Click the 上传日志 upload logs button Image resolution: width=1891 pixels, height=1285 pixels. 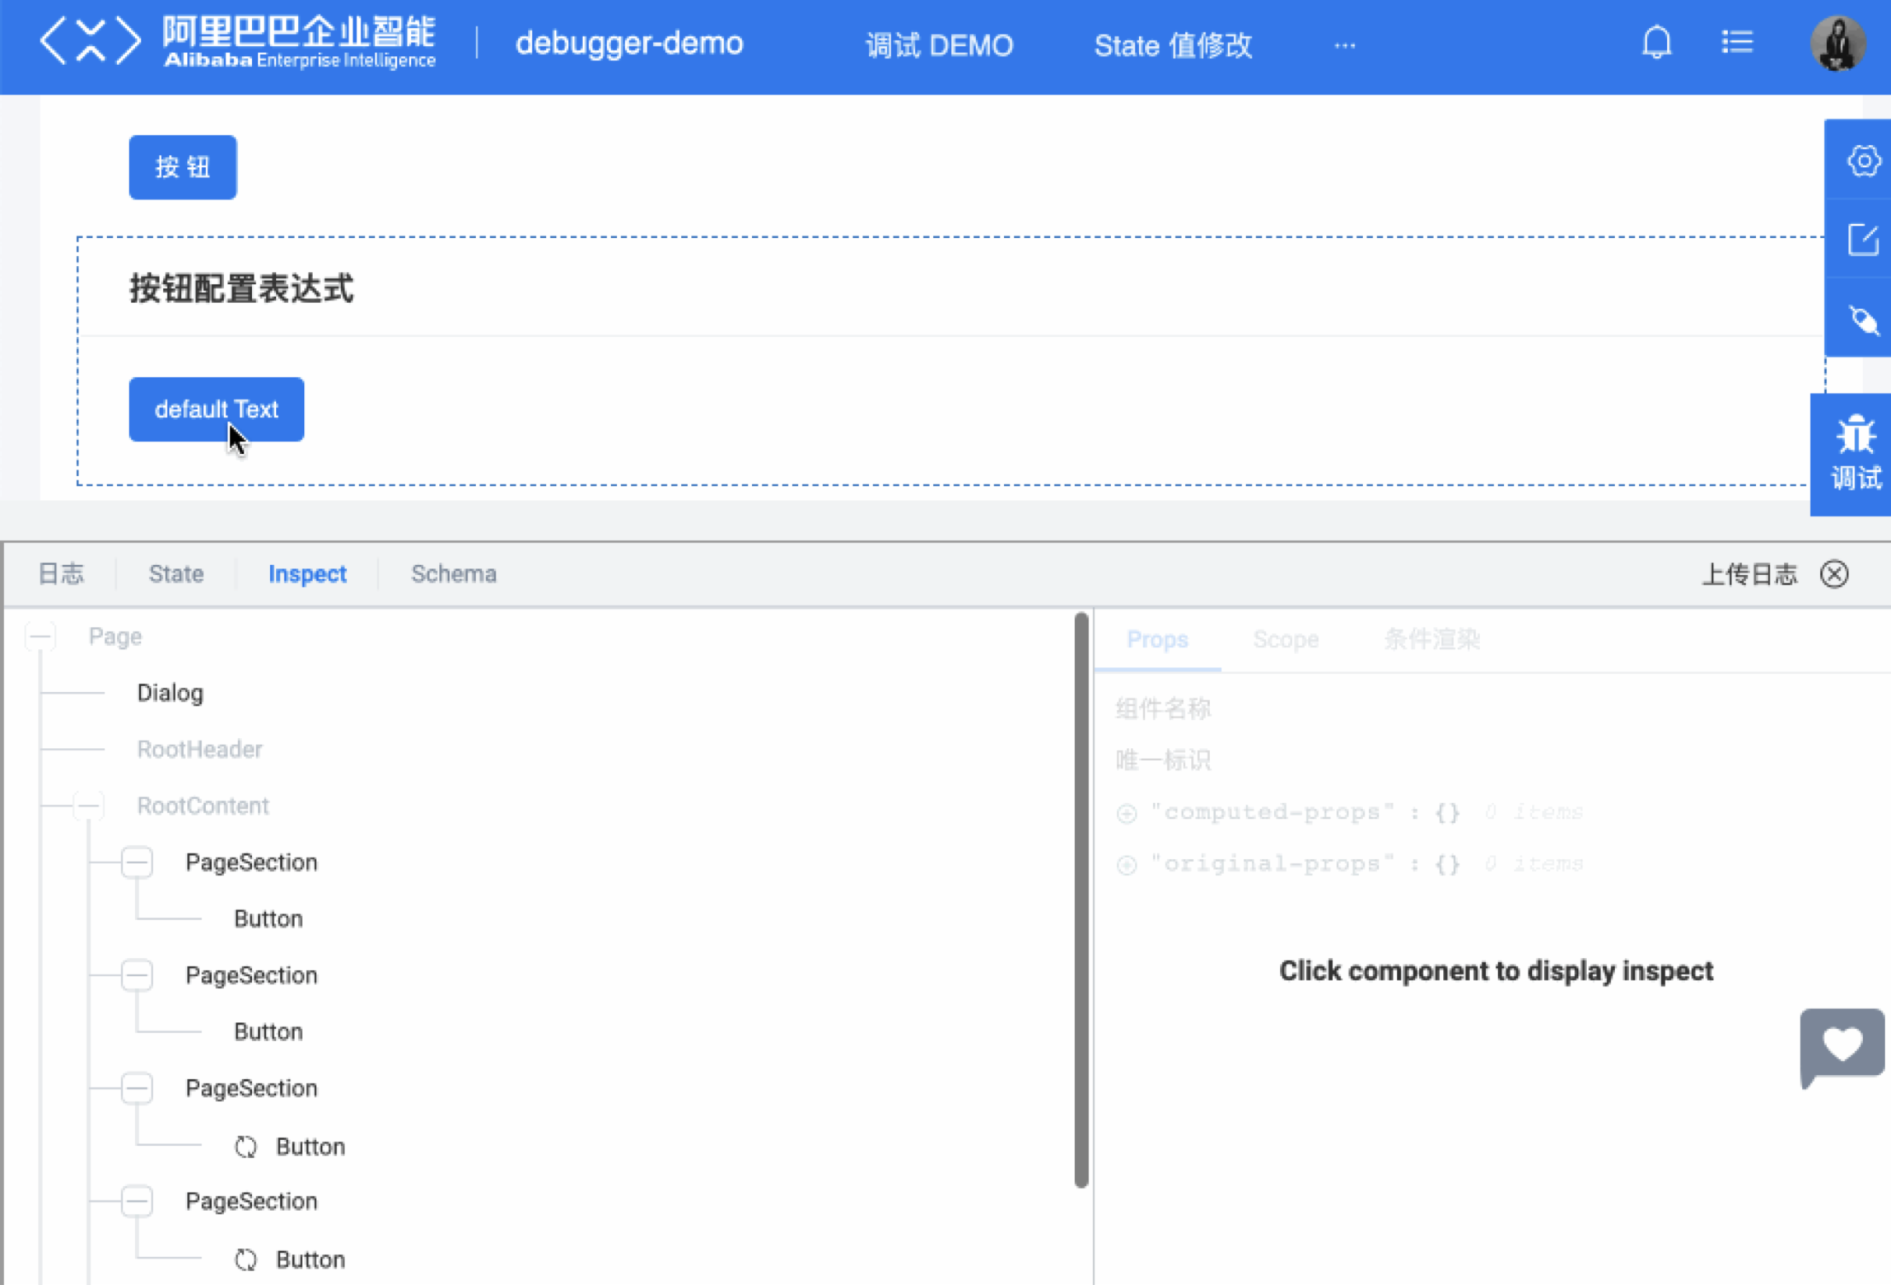tap(1750, 574)
